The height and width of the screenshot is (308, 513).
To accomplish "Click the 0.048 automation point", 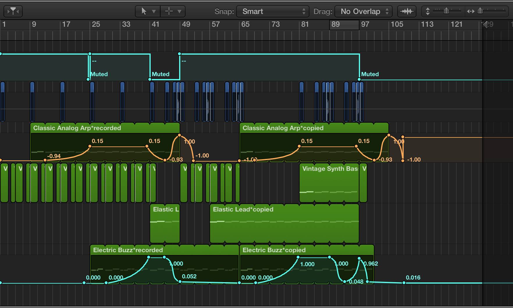I will click(345, 282).
